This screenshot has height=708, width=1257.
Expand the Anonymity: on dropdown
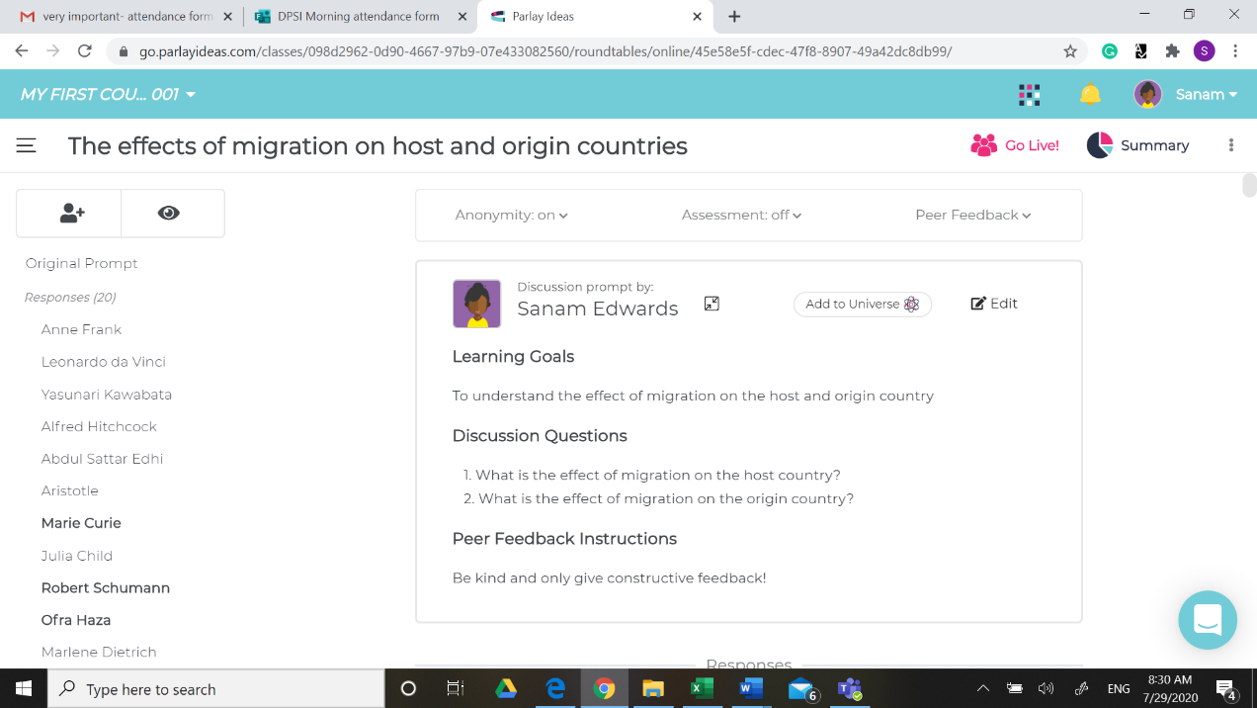click(x=511, y=215)
